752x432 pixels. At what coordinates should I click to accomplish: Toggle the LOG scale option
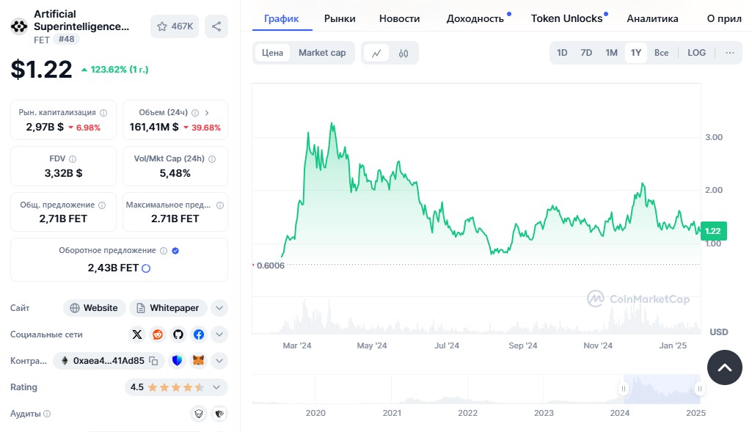pos(696,53)
